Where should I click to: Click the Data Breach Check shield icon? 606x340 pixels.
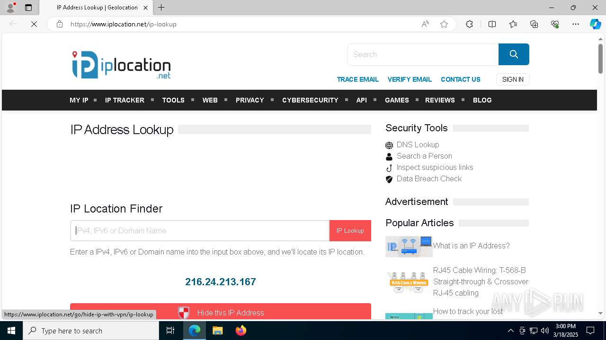pos(389,179)
